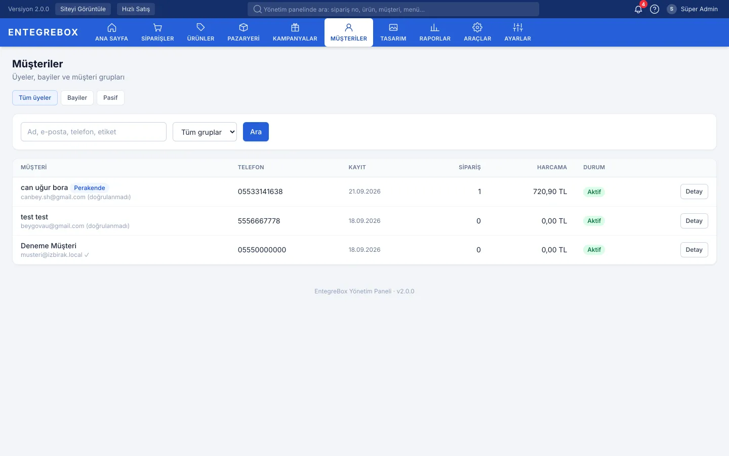Select the customer name 'Deneme Müşteri'
This screenshot has width=729, height=456.
click(x=49, y=246)
